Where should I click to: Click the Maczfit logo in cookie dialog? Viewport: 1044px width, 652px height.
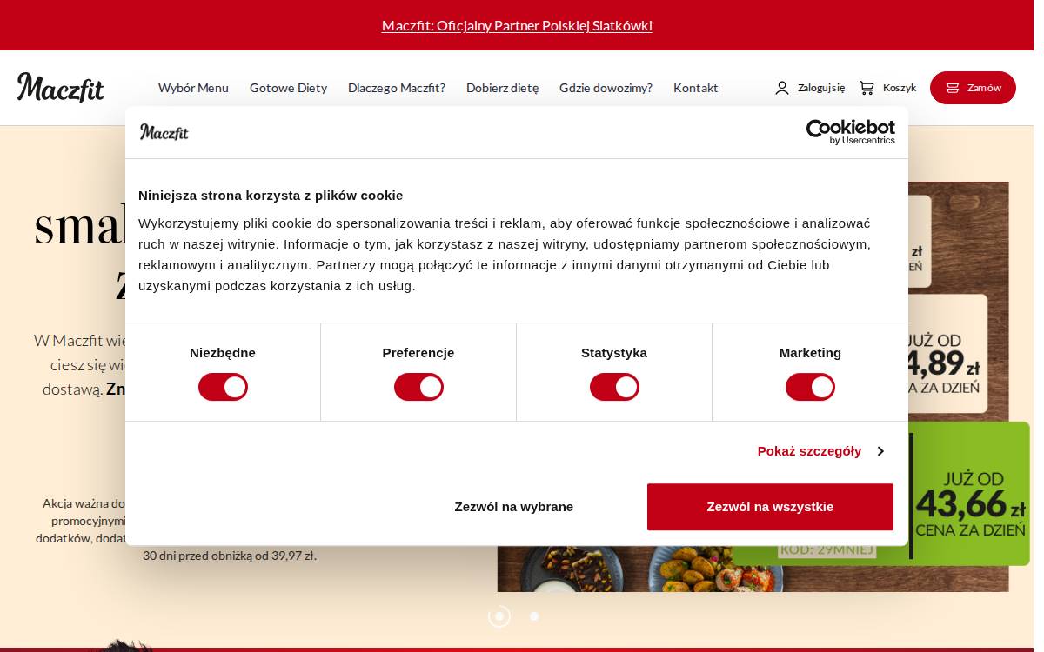[x=164, y=132]
